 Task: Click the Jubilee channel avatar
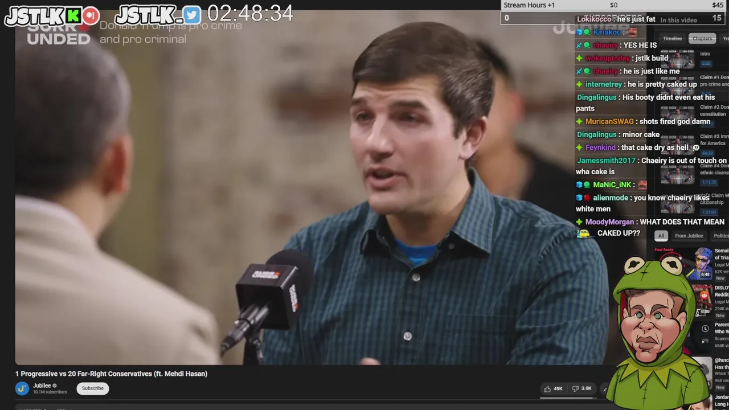pos(22,388)
